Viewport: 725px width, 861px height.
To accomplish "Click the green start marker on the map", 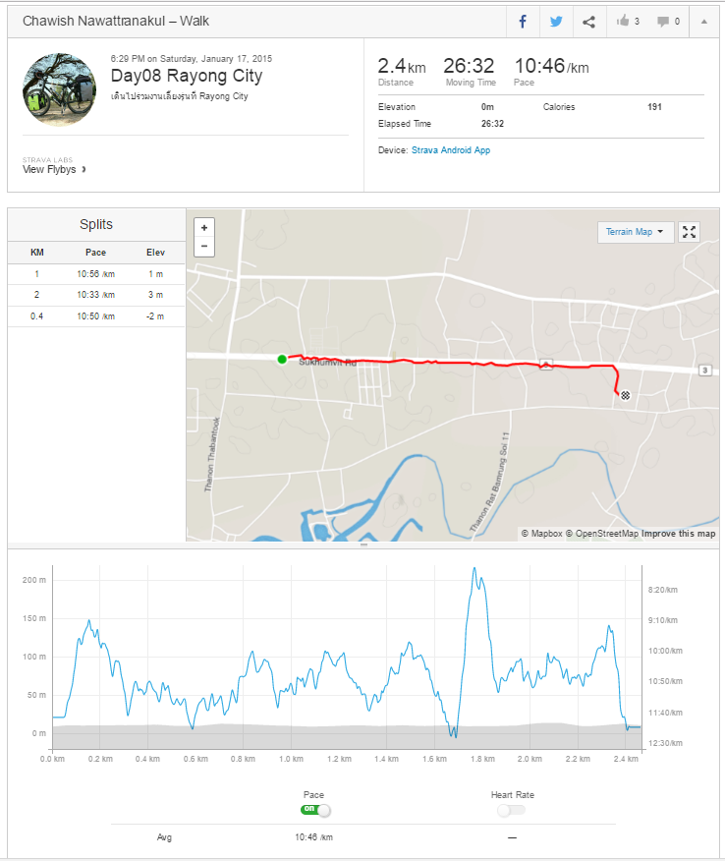I will (282, 359).
